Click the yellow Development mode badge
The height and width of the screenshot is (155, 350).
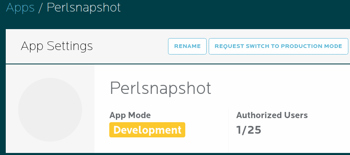pyautogui.click(x=147, y=130)
